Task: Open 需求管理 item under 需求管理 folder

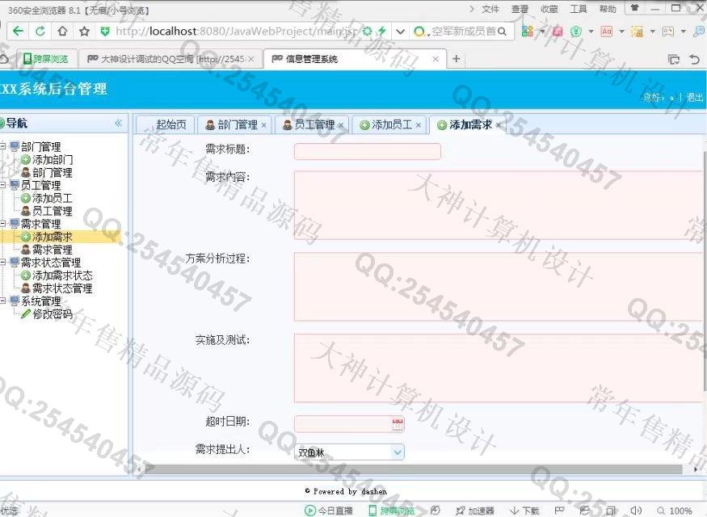Action: click(52, 250)
